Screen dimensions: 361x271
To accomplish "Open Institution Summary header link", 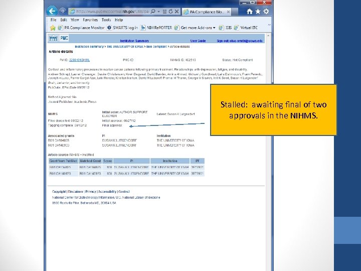I will pyautogui.click(x=134, y=41).
